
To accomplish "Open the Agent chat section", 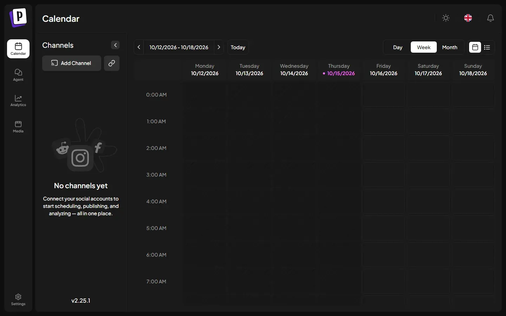I will (18, 75).
